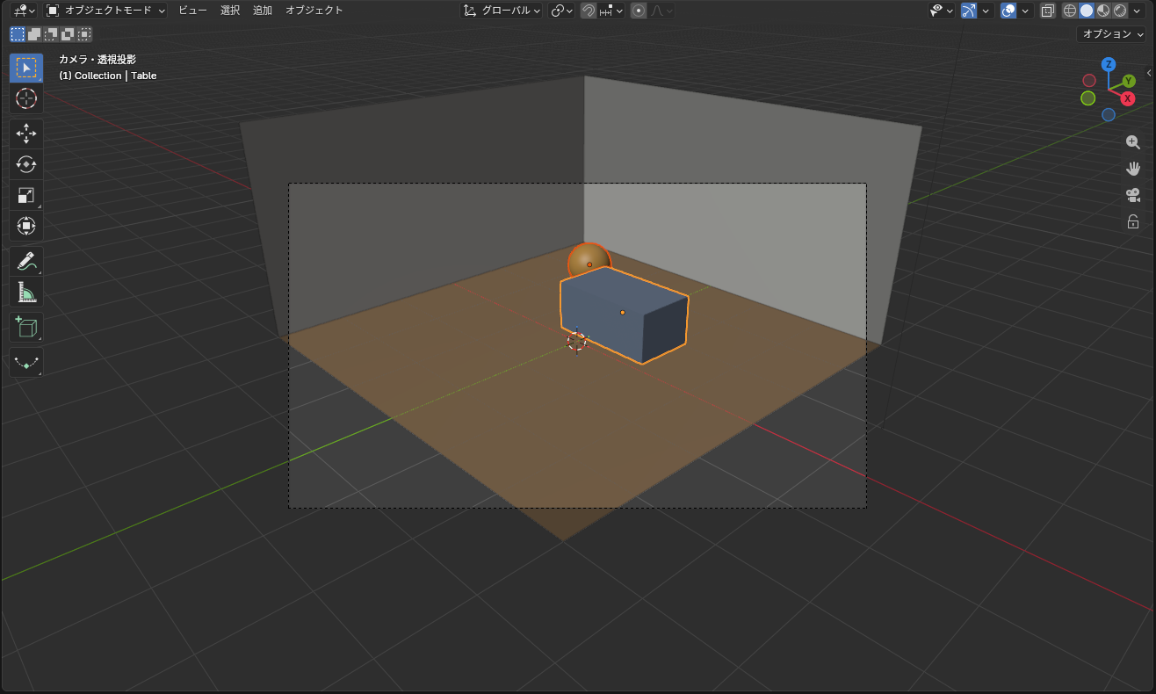Click the blue Z axis gizmo ball
The height and width of the screenshot is (694, 1156).
coord(1109,64)
